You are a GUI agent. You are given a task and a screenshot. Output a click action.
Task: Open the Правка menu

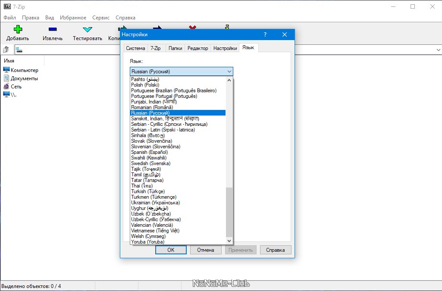point(31,18)
